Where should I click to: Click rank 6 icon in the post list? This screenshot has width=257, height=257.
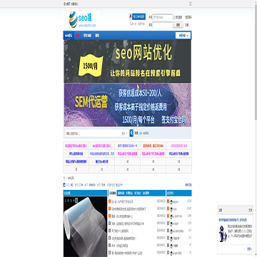110,238
